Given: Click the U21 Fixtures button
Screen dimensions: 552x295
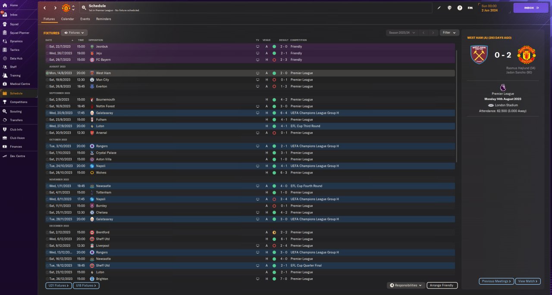Looking at the screenshot, I should pos(58,286).
